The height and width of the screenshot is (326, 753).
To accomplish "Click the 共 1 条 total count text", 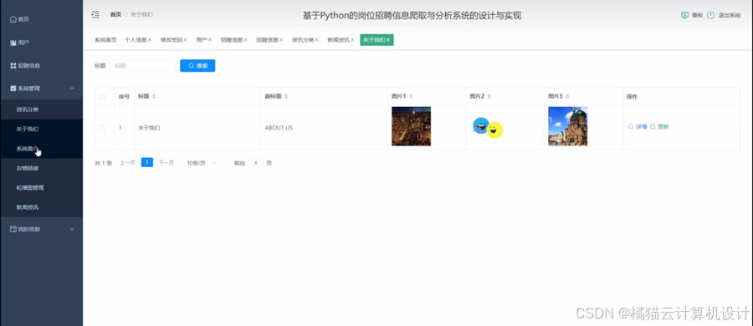I will pos(103,163).
